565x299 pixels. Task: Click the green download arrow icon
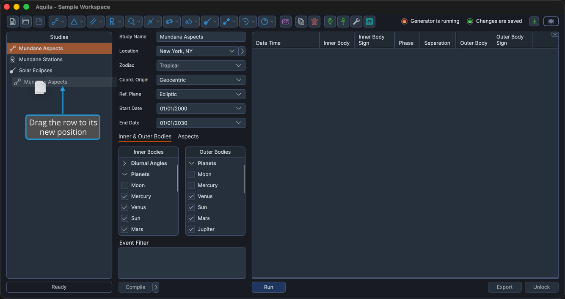(535, 22)
